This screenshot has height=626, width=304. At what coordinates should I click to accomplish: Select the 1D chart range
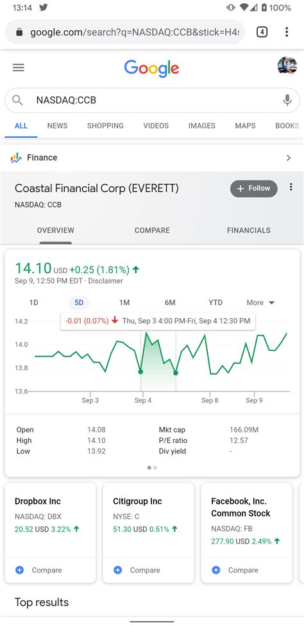pos(34,303)
